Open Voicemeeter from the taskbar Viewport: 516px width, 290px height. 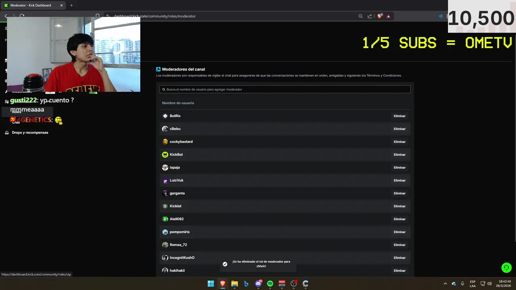282,284
